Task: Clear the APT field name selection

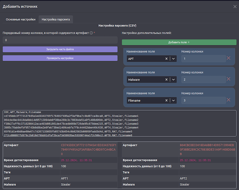Action: (166, 59)
